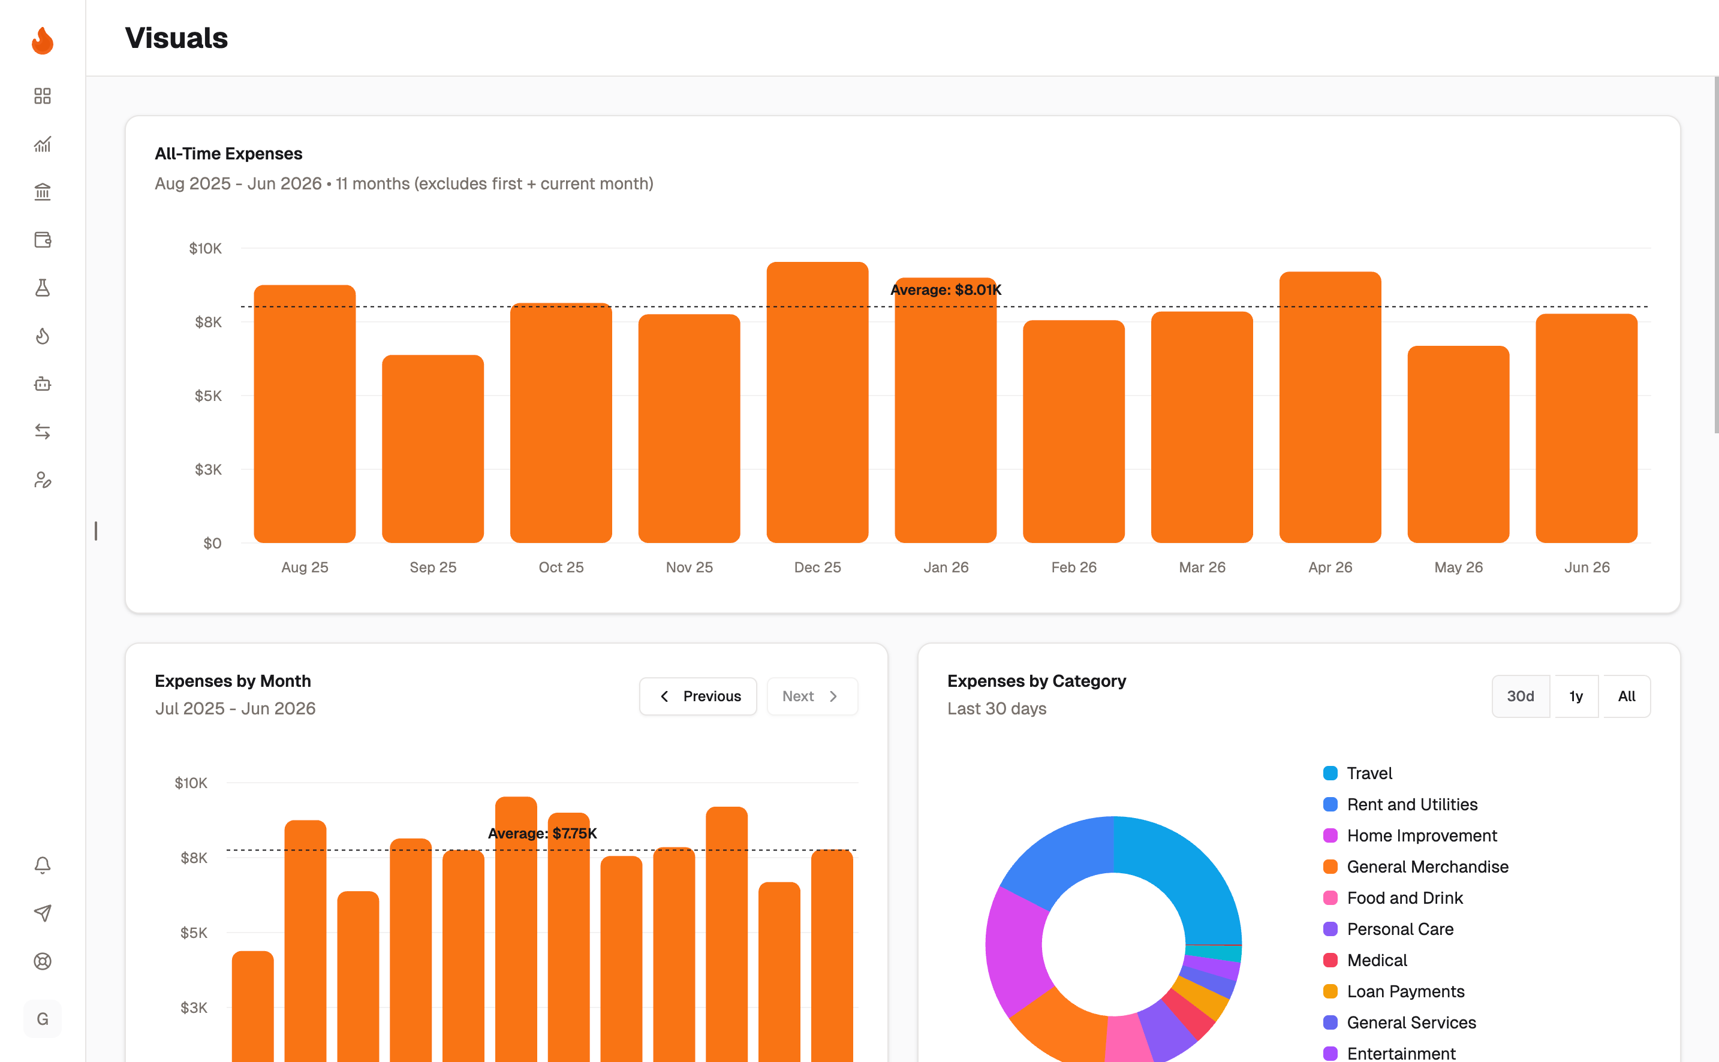Open notifications bell icon
The image size is (1719, 1062).
43,865
